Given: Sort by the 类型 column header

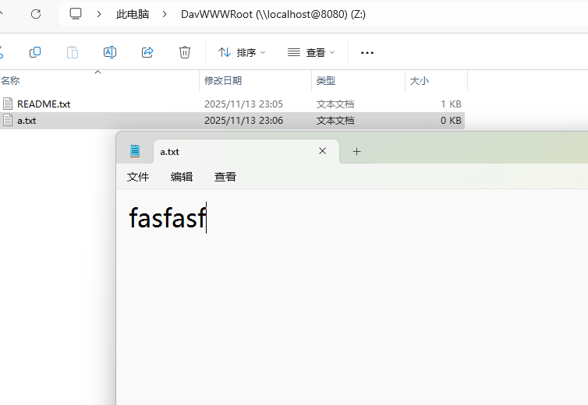Looking at the screenshot, I should [325, 80].
